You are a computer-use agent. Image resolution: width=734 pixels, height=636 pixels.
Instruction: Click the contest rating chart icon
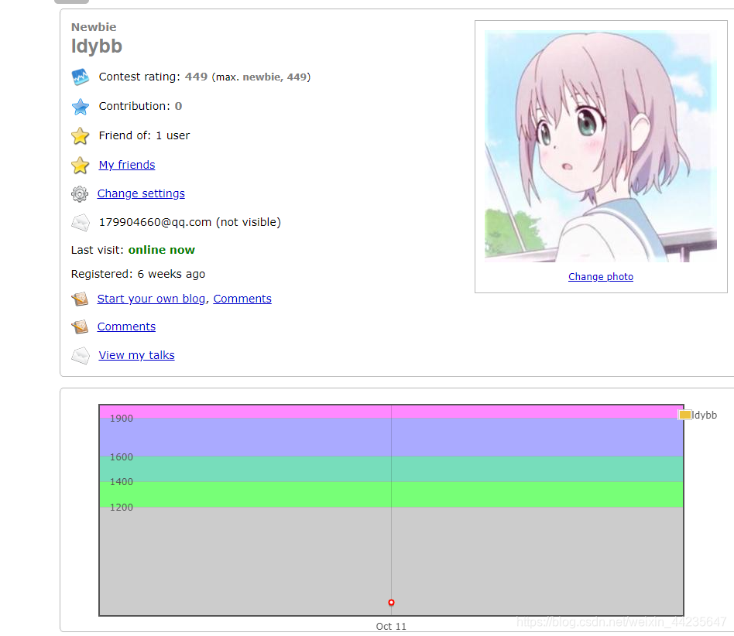[x=80, y=77]
